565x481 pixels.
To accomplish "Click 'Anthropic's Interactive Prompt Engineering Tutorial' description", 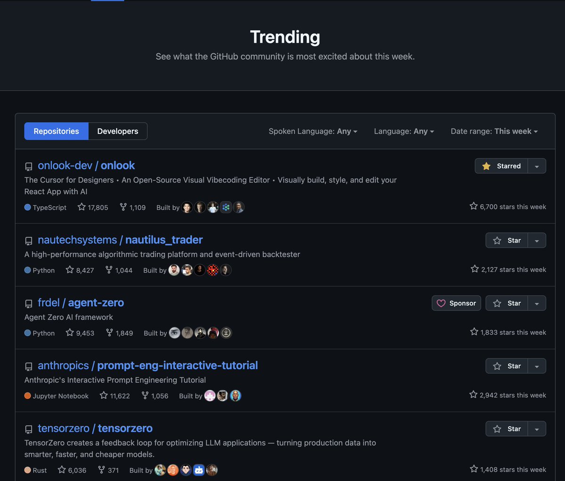I will pos(115,380).
